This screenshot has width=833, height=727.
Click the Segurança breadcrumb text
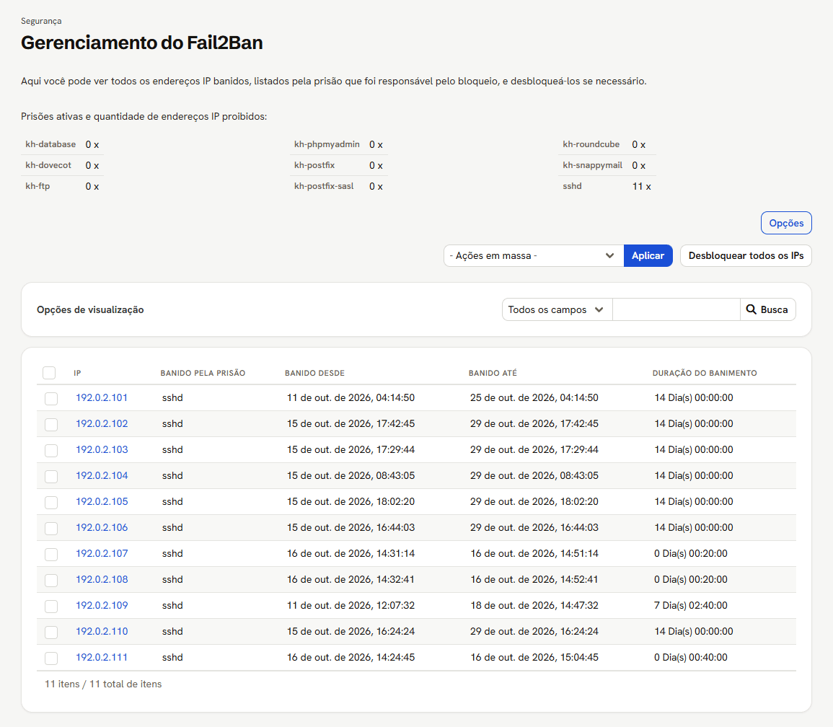(41, 21)
